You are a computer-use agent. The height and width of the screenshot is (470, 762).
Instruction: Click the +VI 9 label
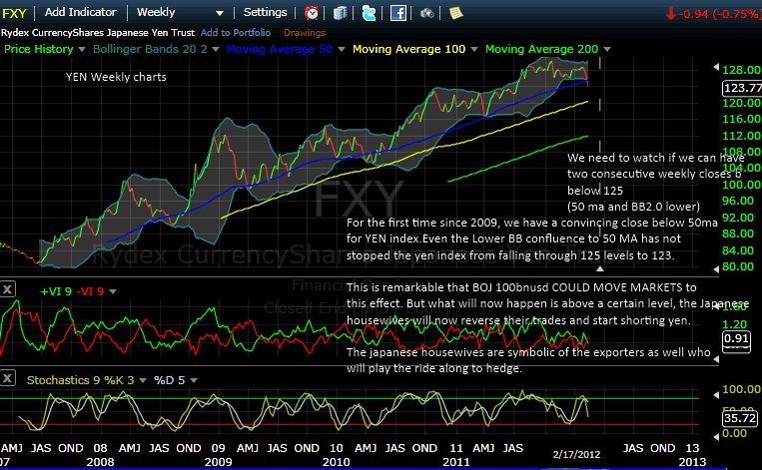pos(56,291)
